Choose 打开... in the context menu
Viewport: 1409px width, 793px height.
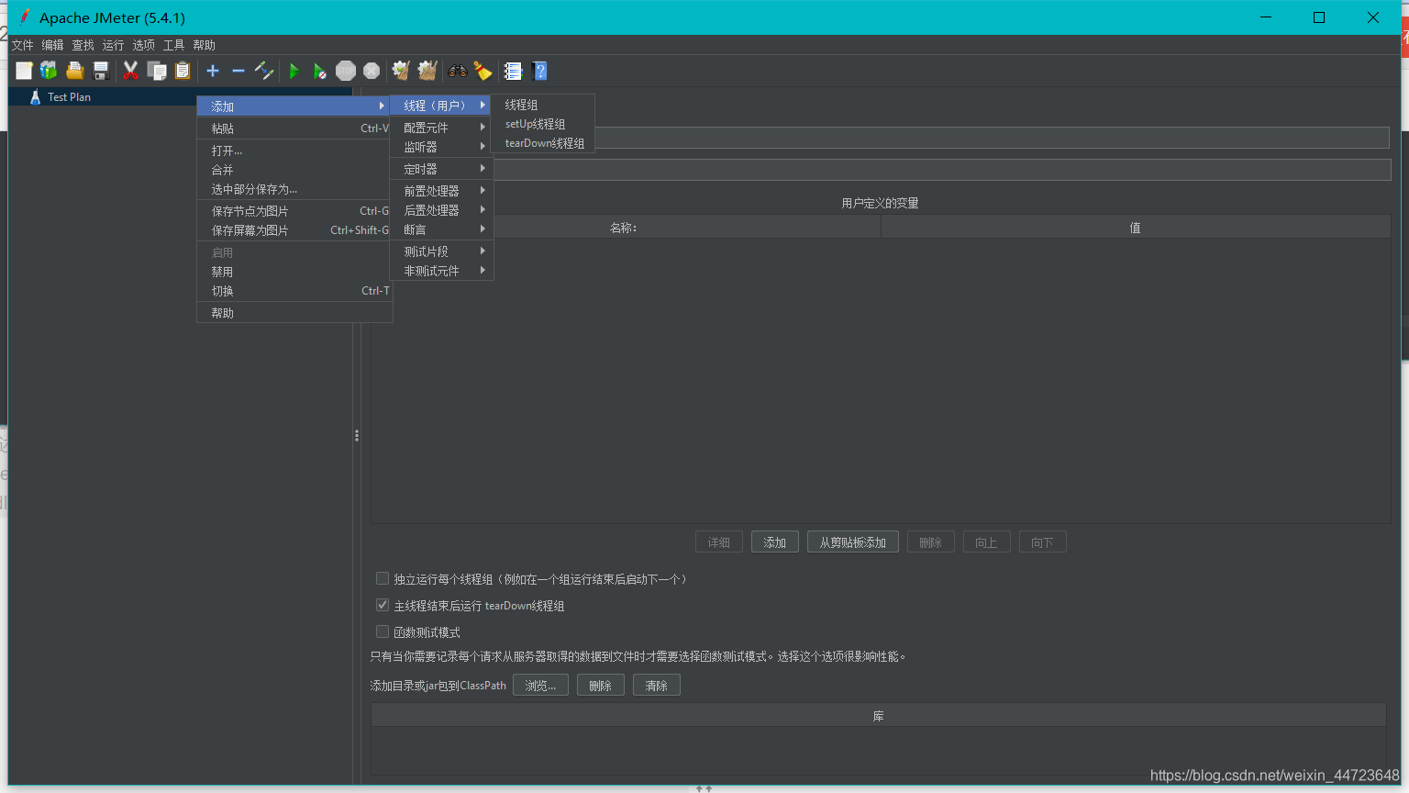tap(294, 151)
